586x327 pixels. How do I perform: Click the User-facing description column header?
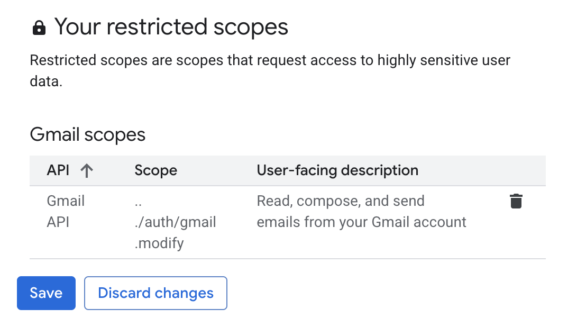(x=337, y=170)
